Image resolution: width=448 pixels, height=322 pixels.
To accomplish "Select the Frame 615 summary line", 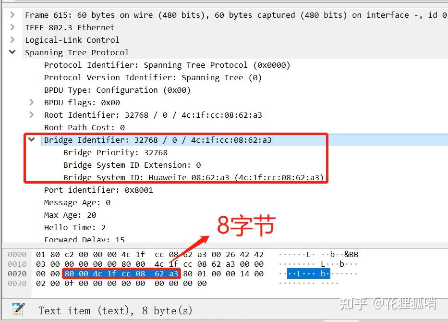I will (236, 15).
